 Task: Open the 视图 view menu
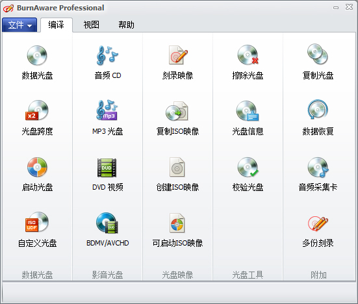[92, 25]
